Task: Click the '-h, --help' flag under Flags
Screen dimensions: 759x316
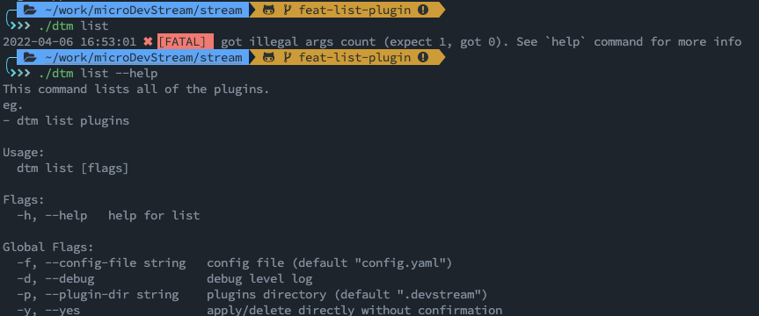Action: [x=52, y=216]
